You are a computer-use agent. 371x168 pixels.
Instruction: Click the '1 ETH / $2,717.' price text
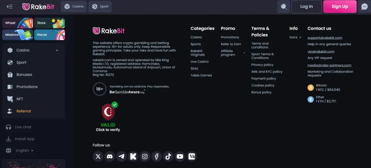coord(326,101)
